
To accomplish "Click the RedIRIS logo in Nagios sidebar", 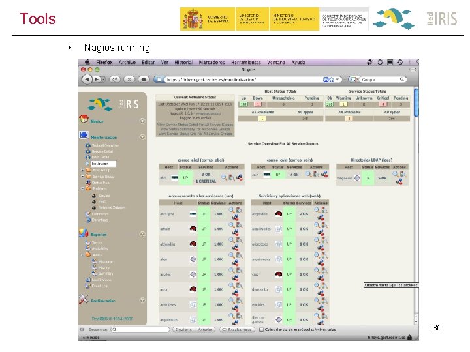I will 113,104.
